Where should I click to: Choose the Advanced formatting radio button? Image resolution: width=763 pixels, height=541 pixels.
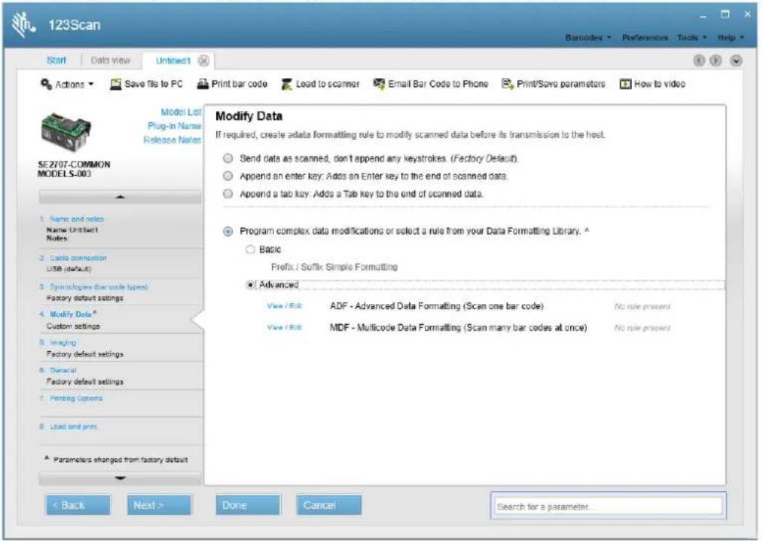[250, 285]
